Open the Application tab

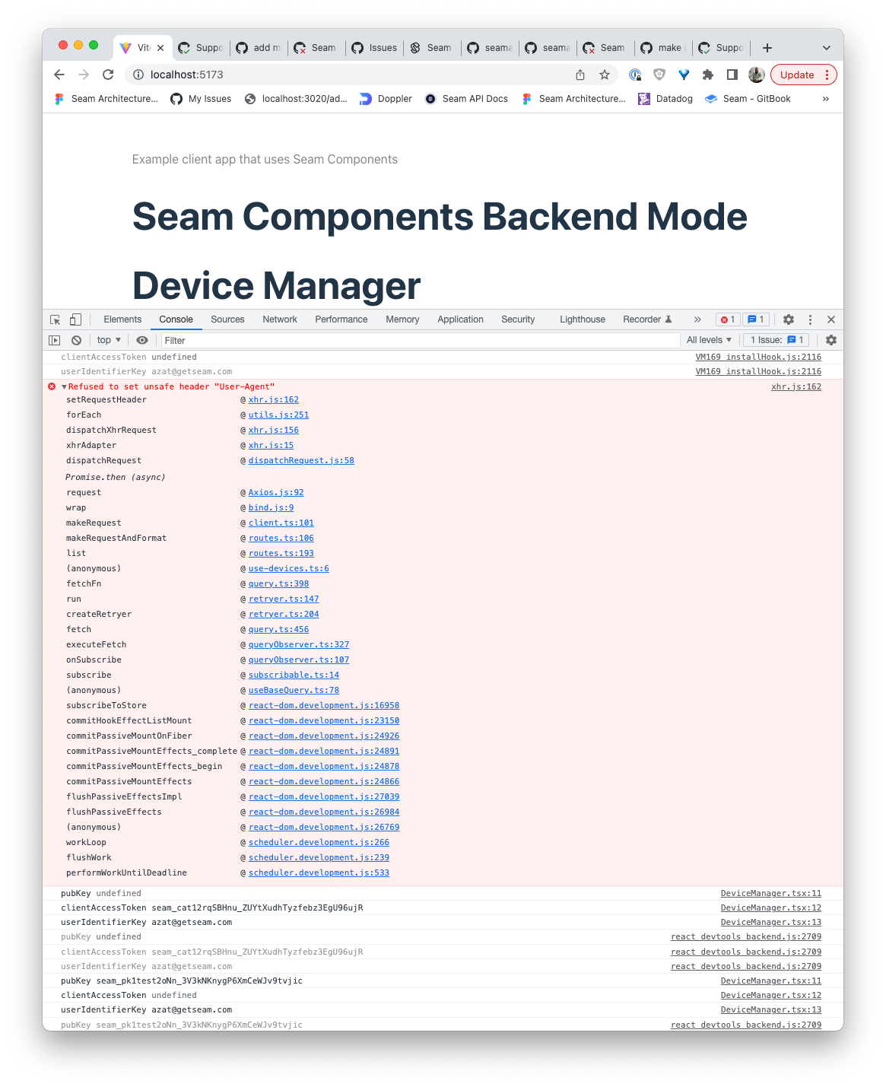pos(460,319)
